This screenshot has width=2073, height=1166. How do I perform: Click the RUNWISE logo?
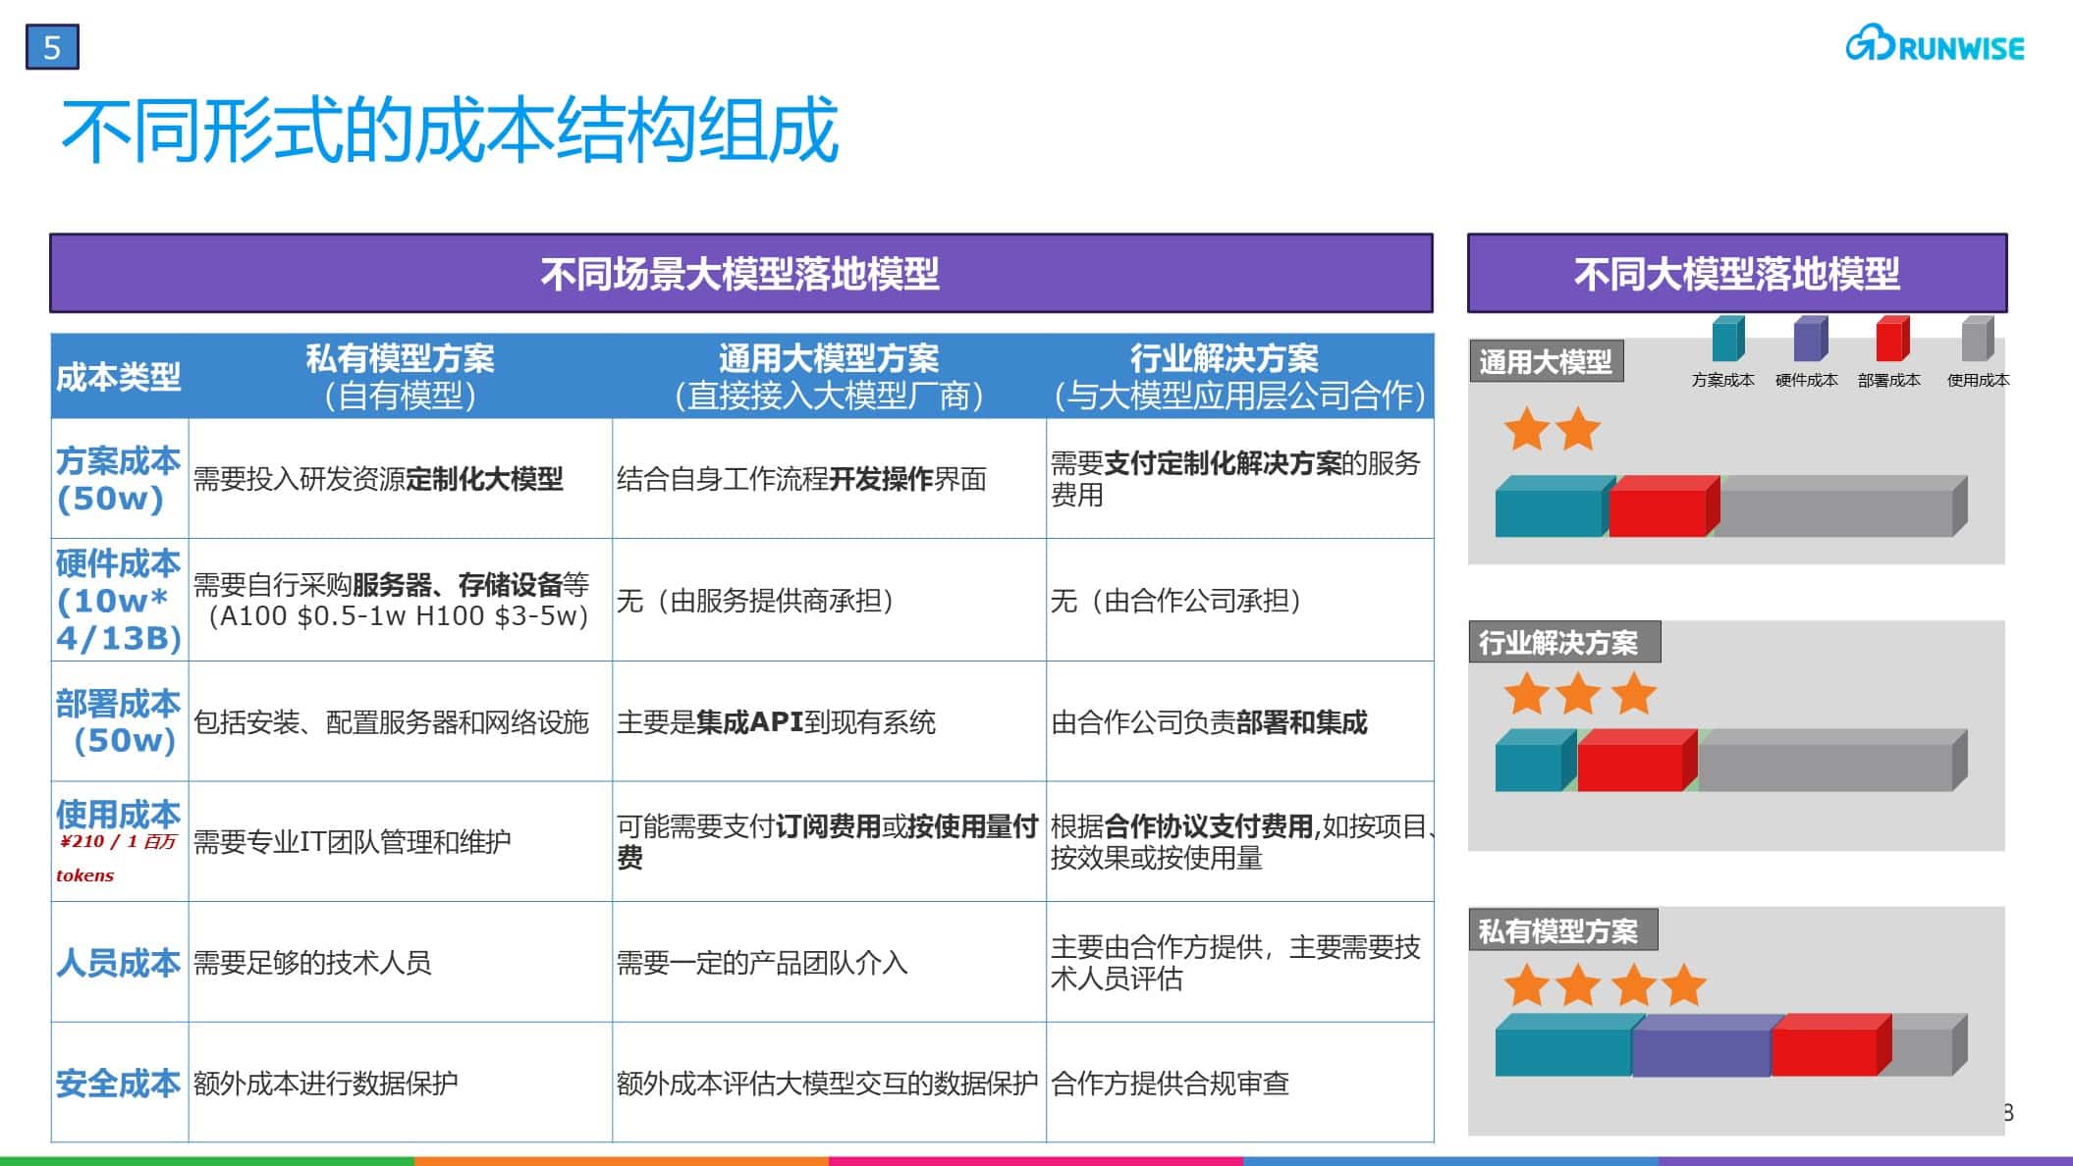(x=1934, y=44)
